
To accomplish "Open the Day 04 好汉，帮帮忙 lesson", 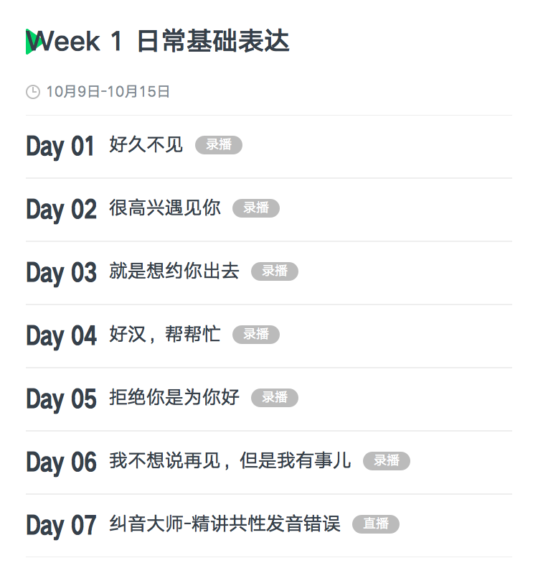I will point(269,336).
